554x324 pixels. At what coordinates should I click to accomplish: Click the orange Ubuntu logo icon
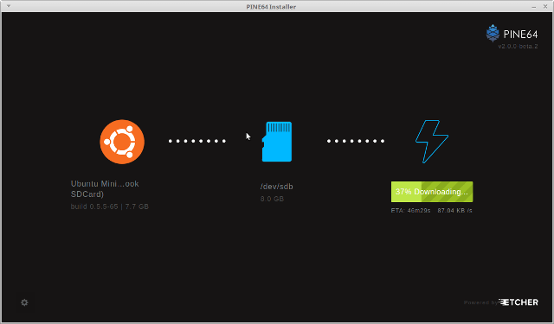[122, 142]
